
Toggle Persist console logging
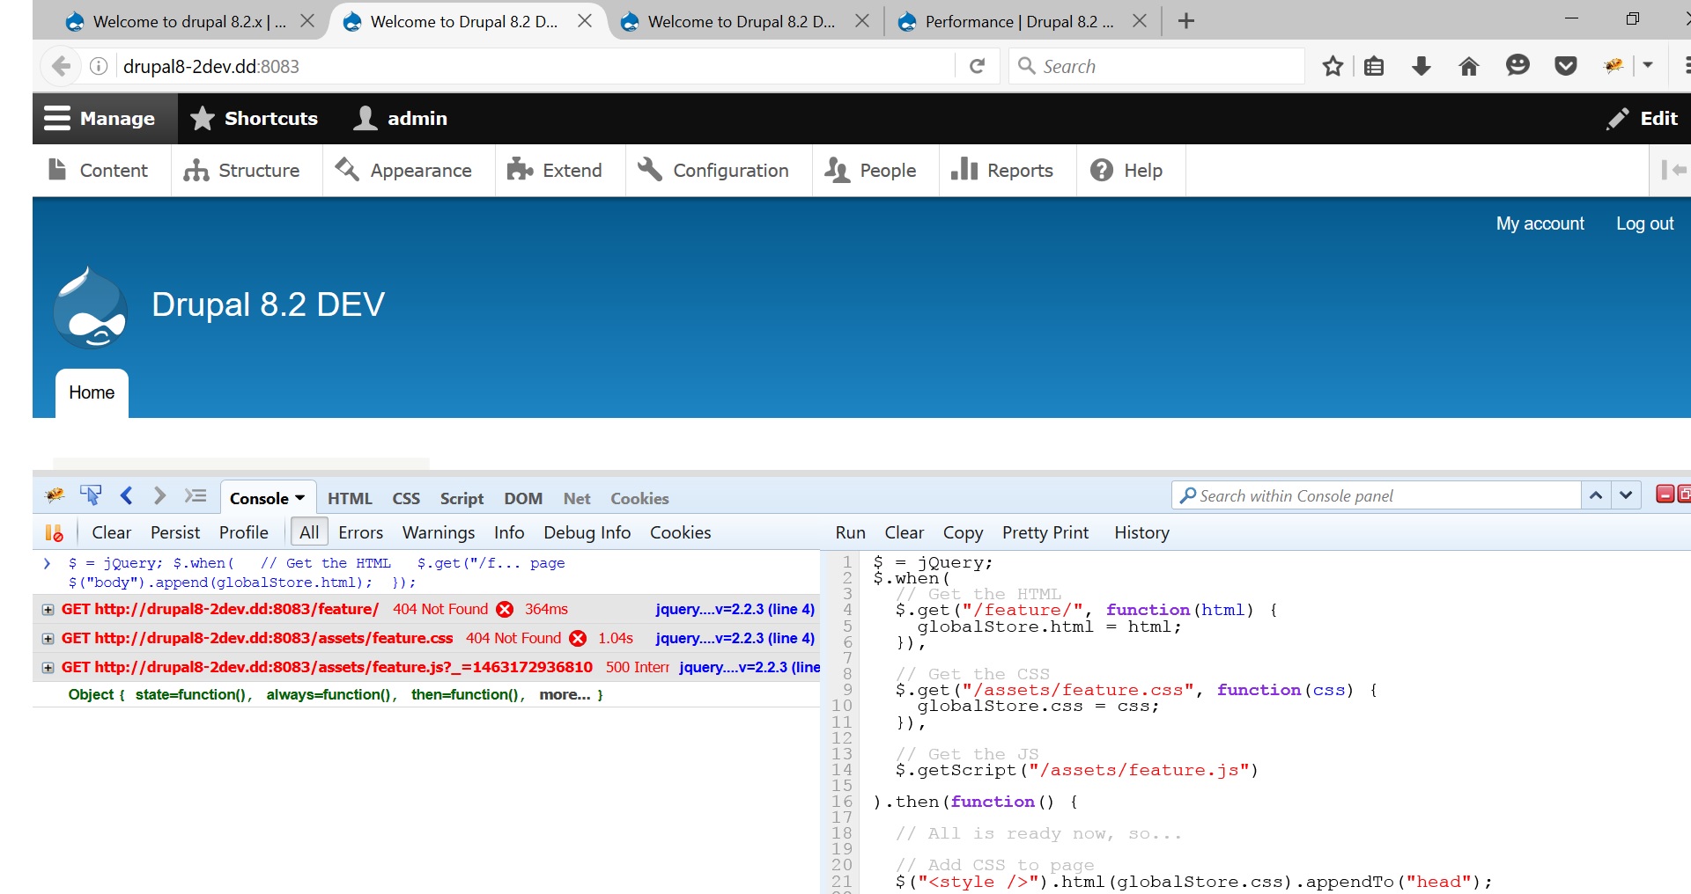click(175, 532)
